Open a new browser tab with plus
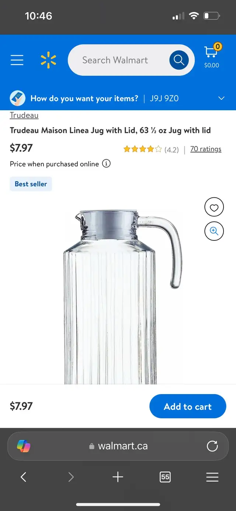 click(118, 477)
